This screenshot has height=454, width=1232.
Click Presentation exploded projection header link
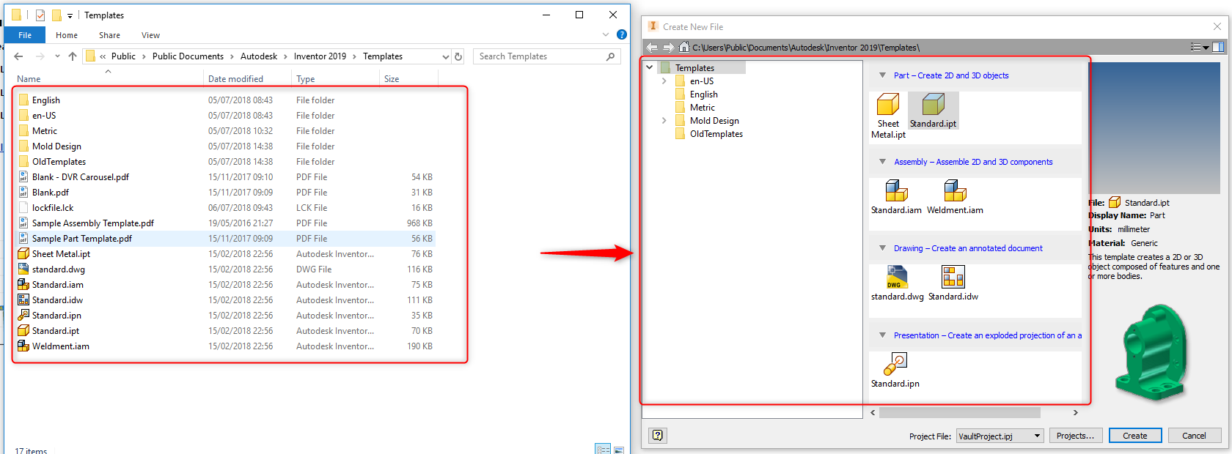click(x=987, y=335)
